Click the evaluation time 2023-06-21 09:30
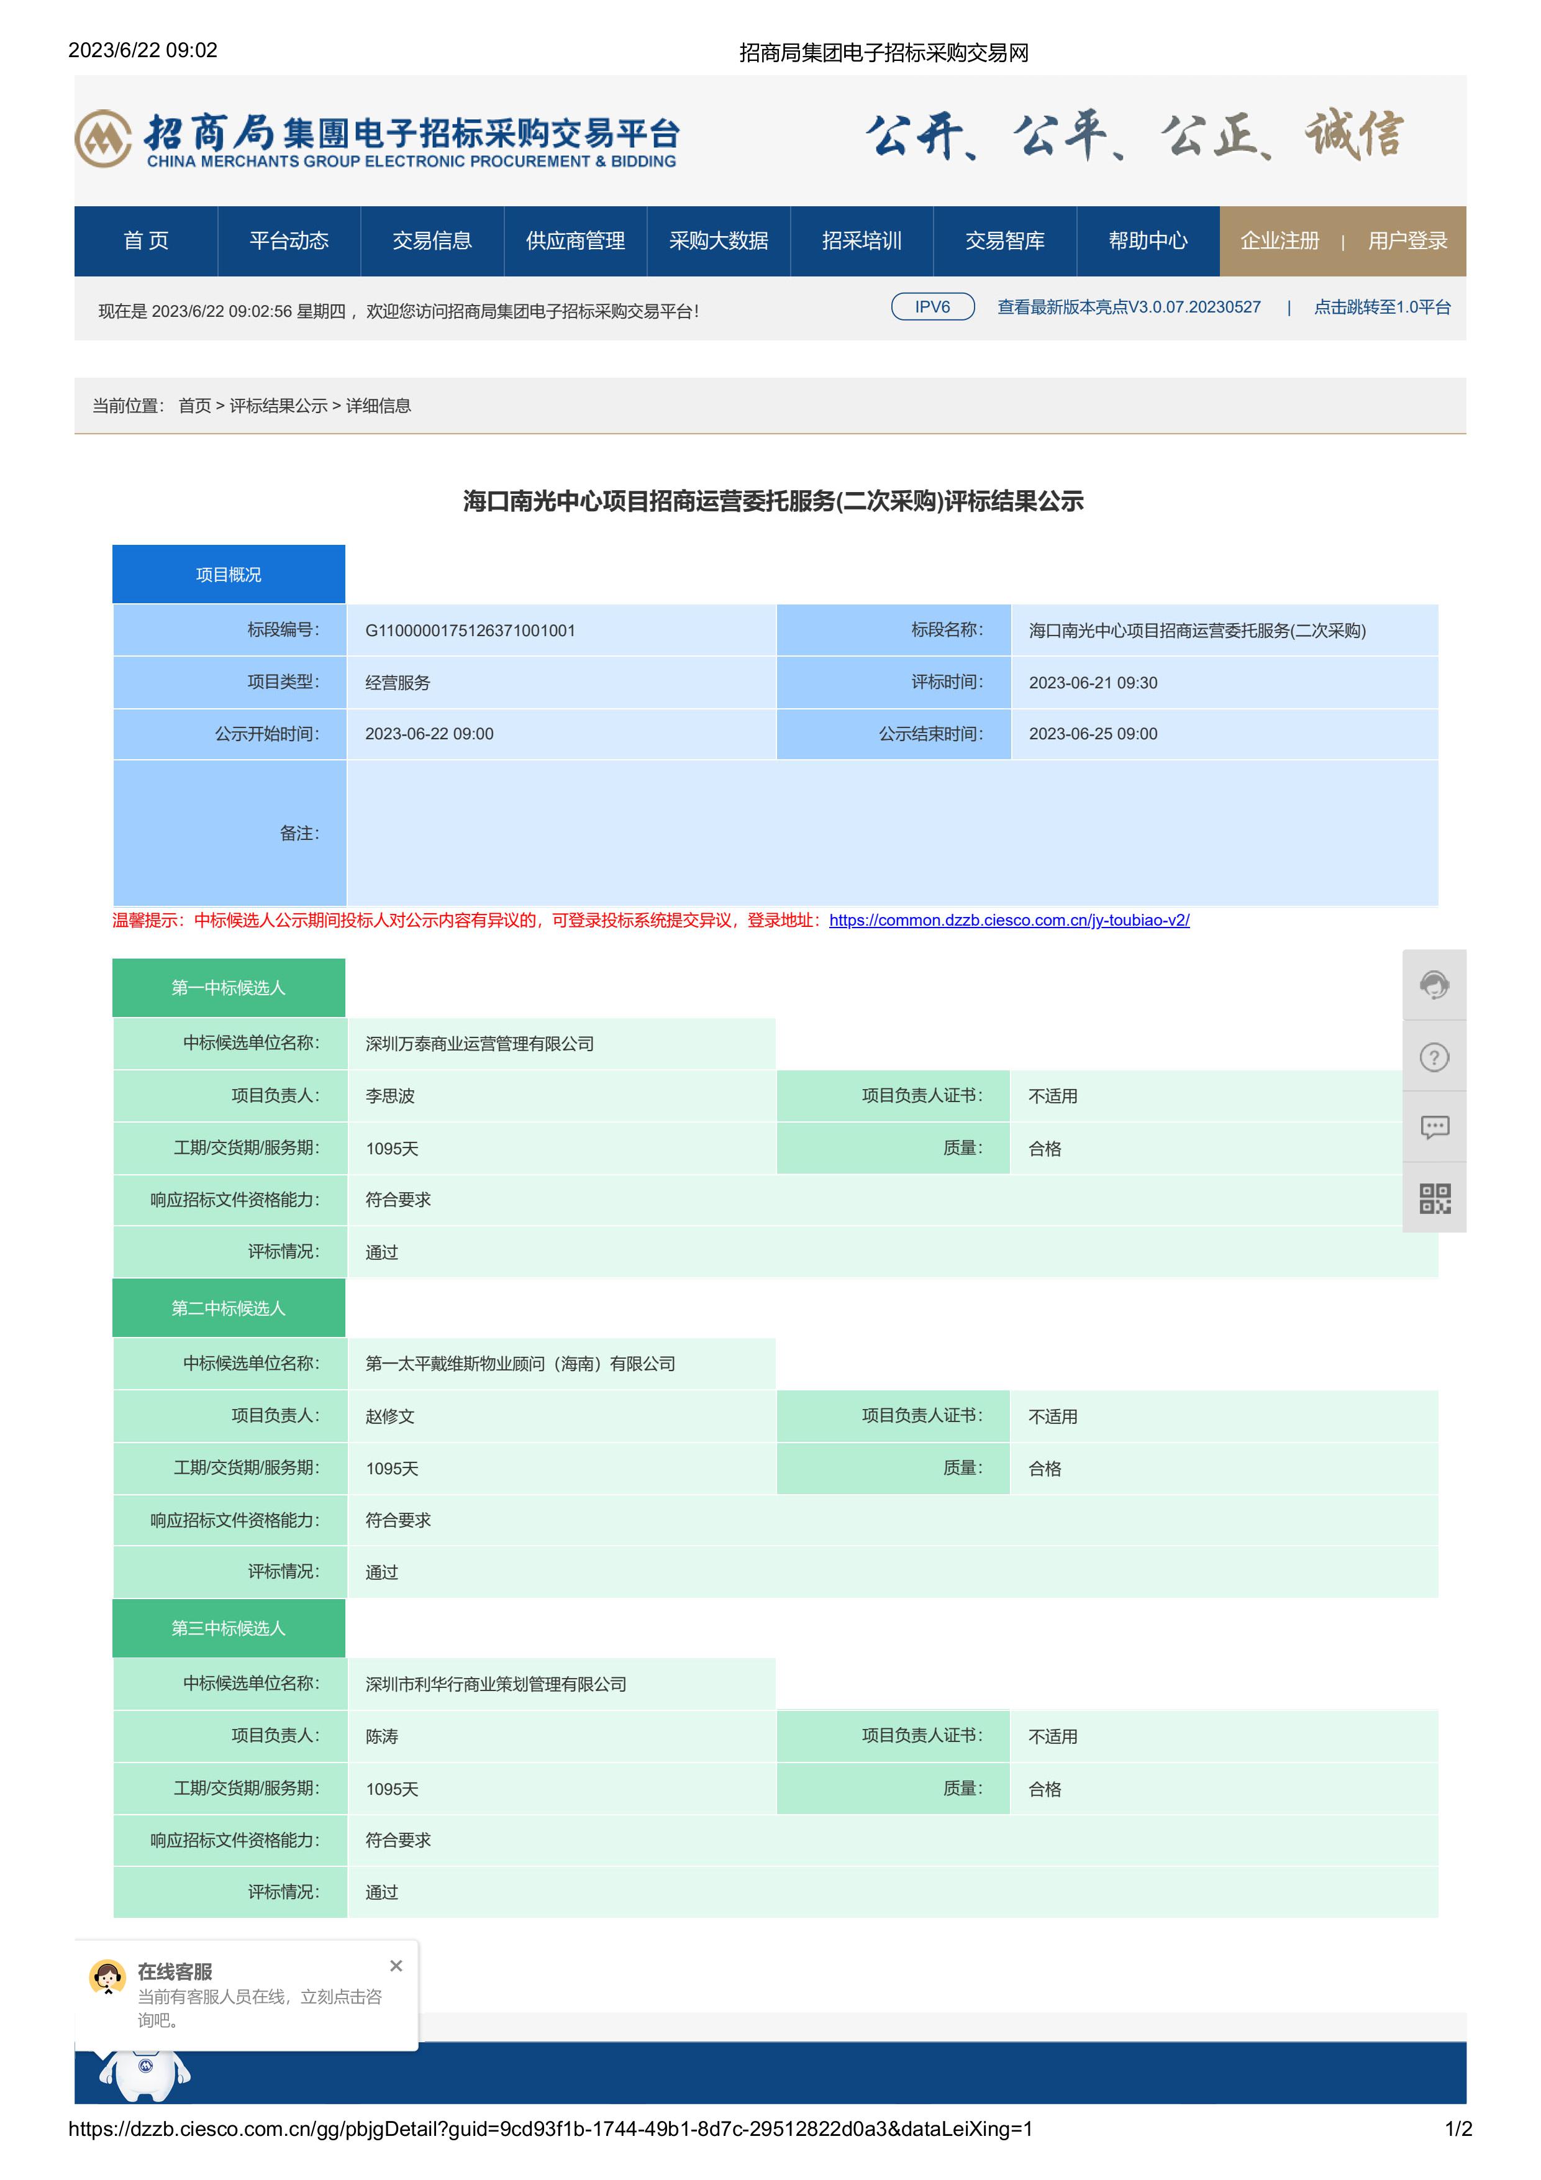Screen dimensions: 1541x2180 coord(1093,683)
